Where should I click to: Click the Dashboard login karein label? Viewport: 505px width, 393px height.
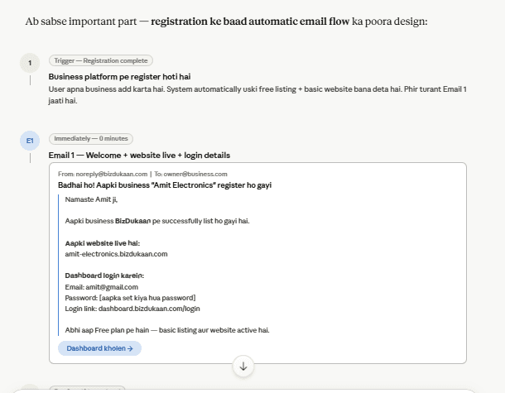(104, 276)
